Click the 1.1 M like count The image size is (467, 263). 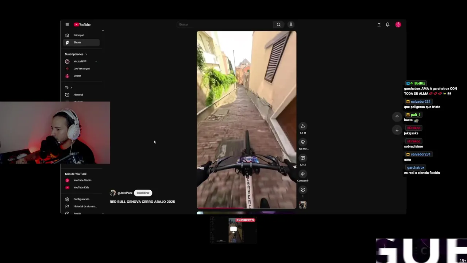tap(303, 133)
